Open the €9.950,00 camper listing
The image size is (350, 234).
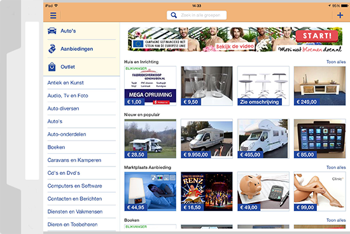click(x=206, y=139)
